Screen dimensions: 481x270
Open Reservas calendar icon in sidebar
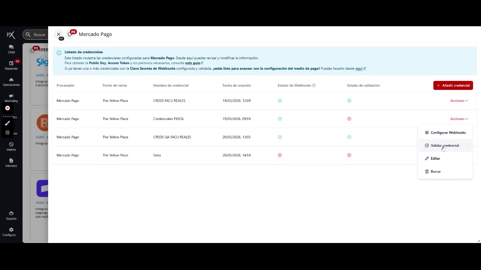click(x=11, y=65)
